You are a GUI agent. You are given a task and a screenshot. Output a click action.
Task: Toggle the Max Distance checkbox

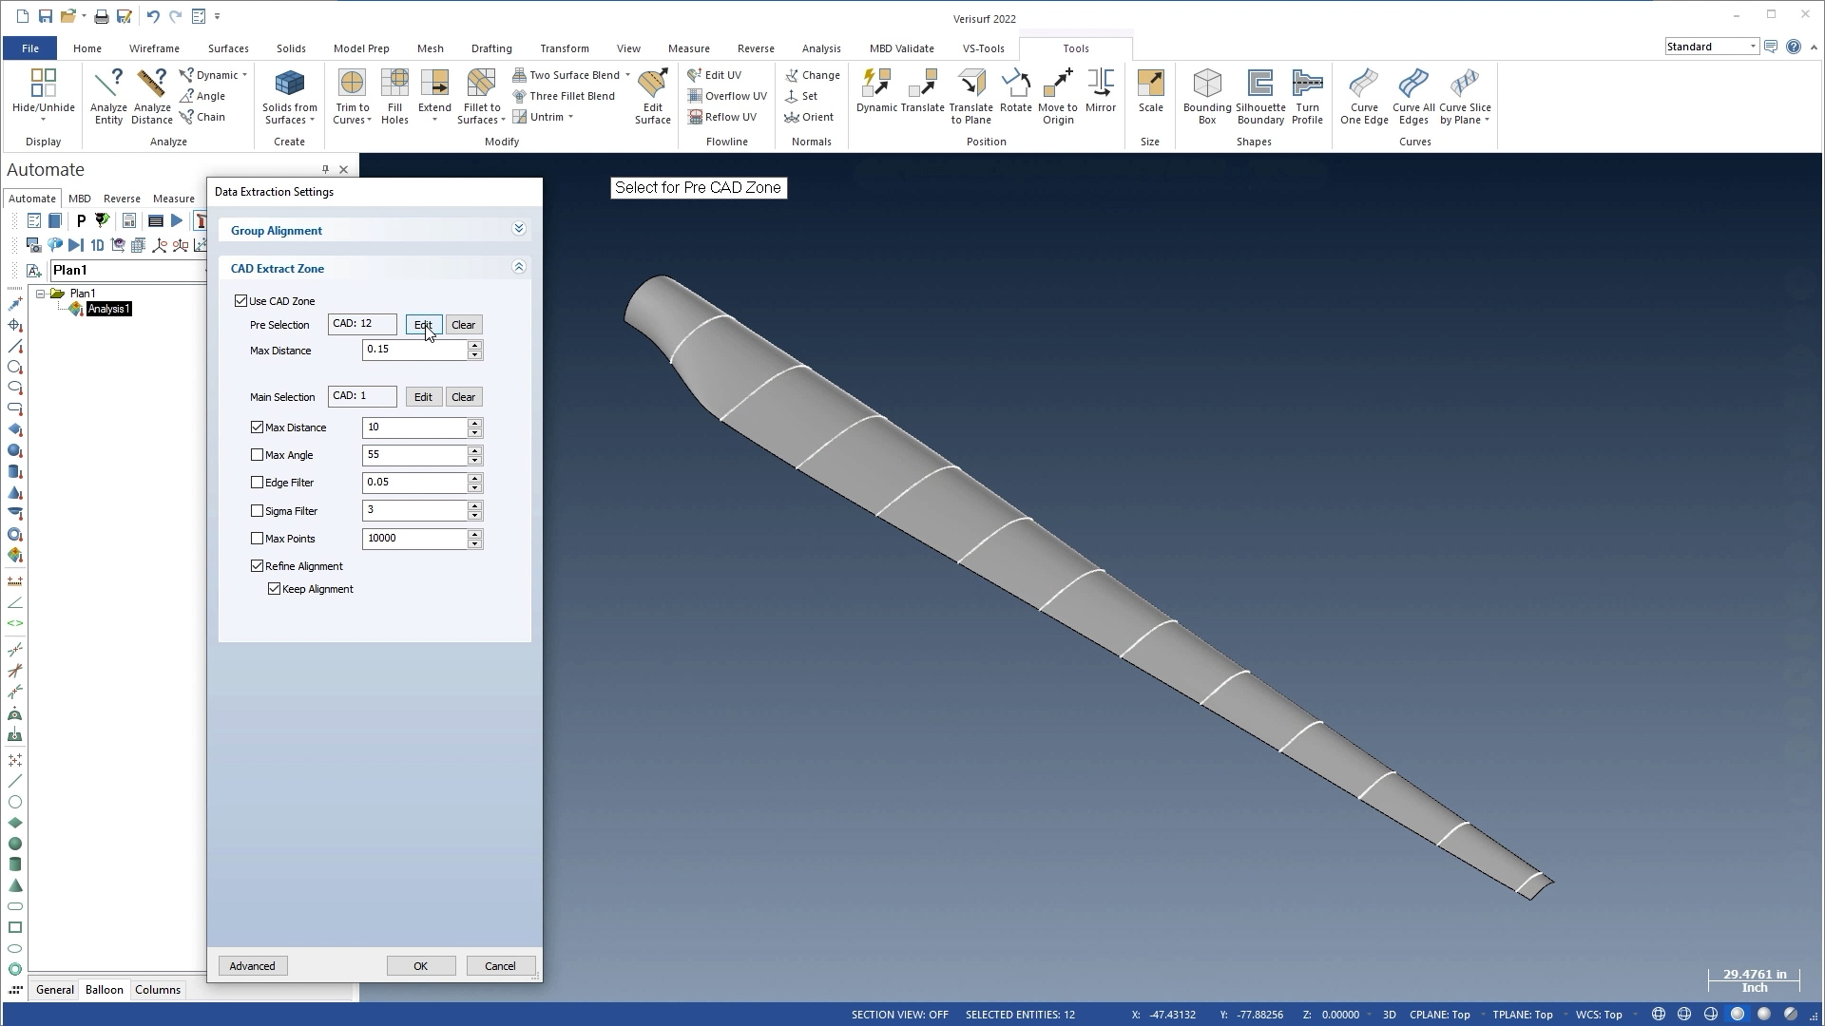[257, 427]
